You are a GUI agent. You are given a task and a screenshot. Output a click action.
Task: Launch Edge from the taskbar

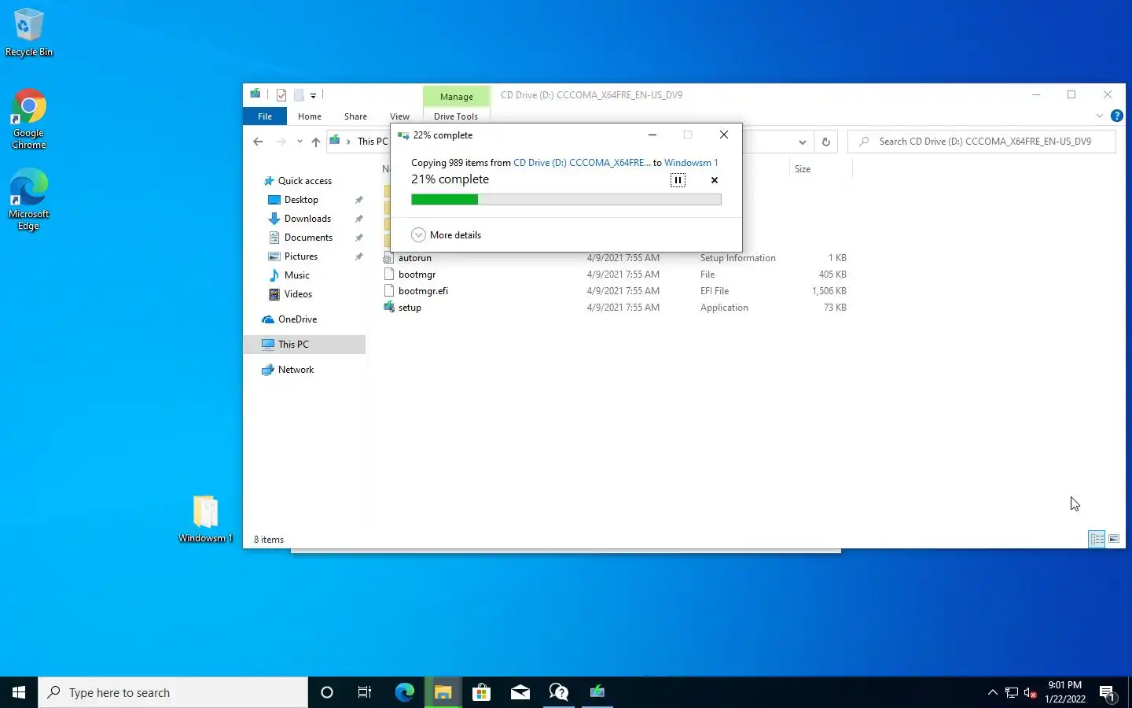pos(404,692)
